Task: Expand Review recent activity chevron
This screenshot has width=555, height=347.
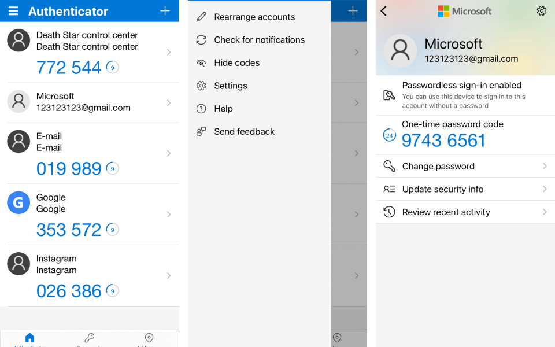Action: (x=545, y=212)
